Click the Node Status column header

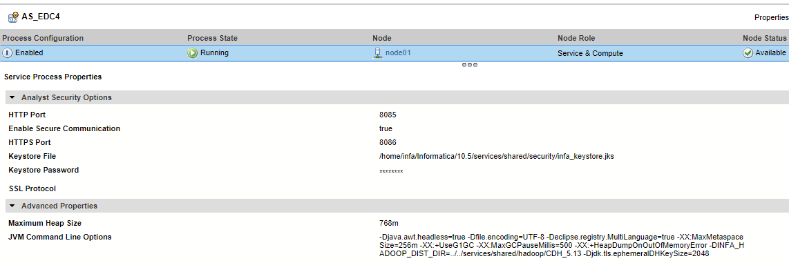(764, 38)
